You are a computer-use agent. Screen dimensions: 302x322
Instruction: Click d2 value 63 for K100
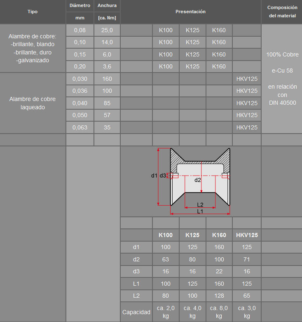pos(166,259)
